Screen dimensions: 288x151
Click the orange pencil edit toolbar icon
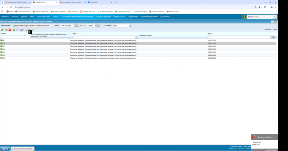point(6,30)
